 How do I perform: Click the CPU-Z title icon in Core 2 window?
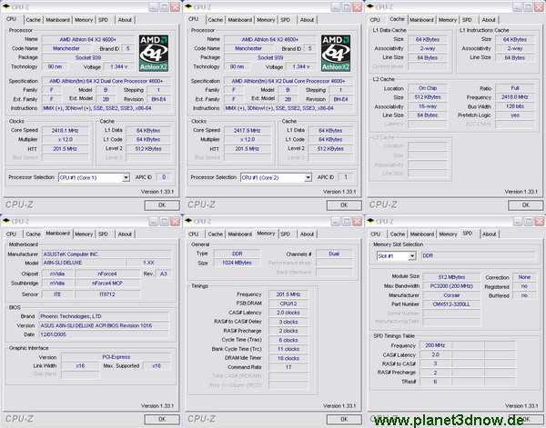(188, 6)
